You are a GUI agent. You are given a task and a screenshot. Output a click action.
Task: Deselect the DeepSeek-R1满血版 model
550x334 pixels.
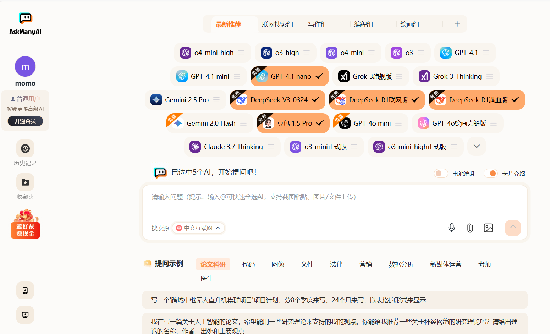click(x=477, y=100)
